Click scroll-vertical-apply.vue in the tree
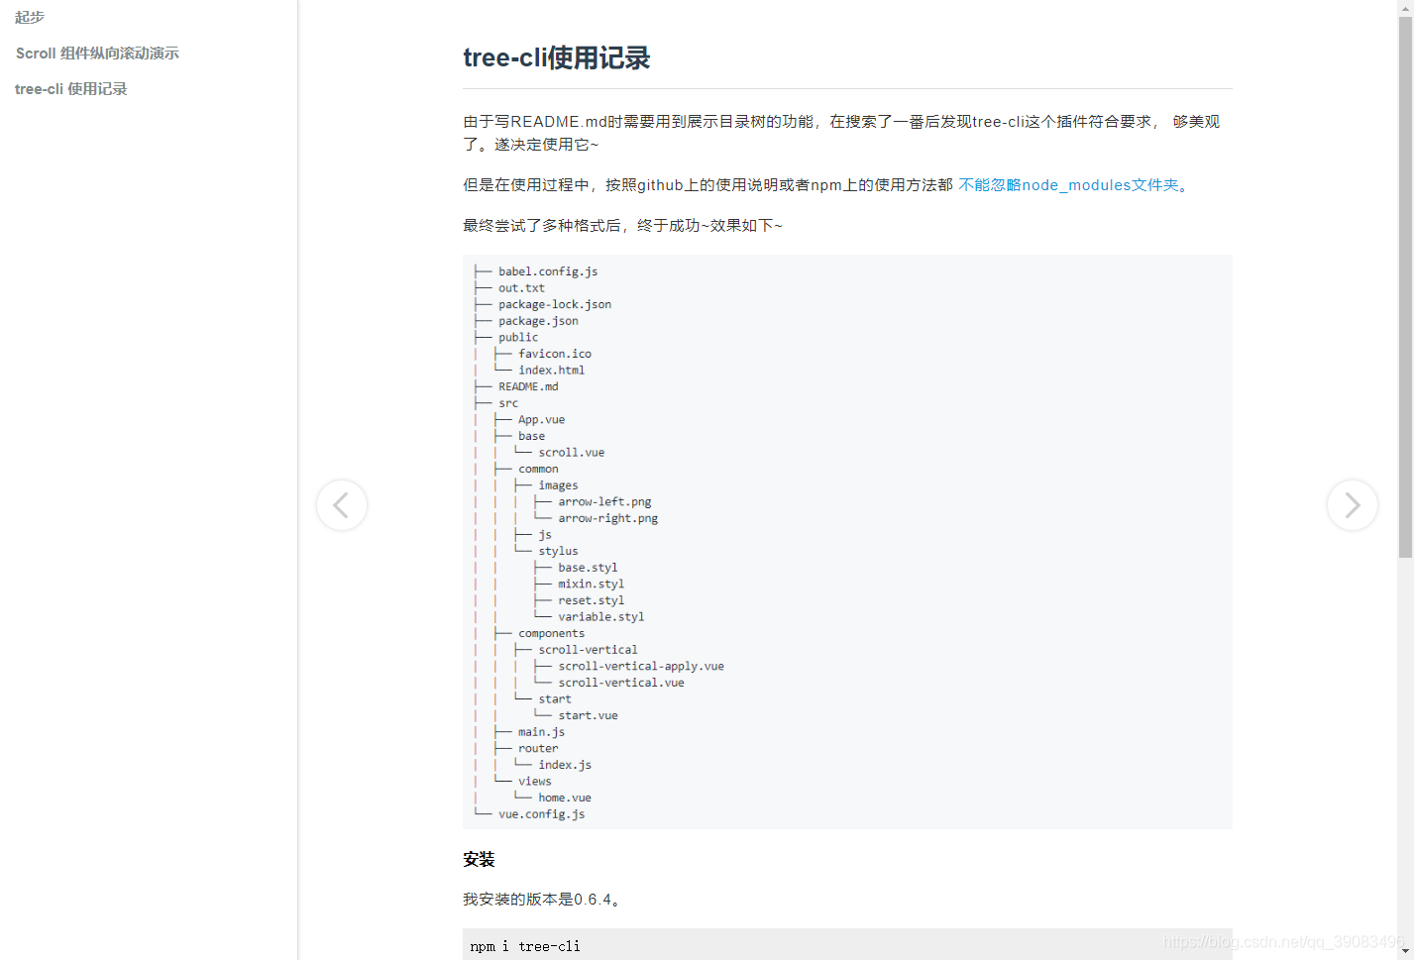Screen dimensions: 1414x960 [x=641, y=667]
